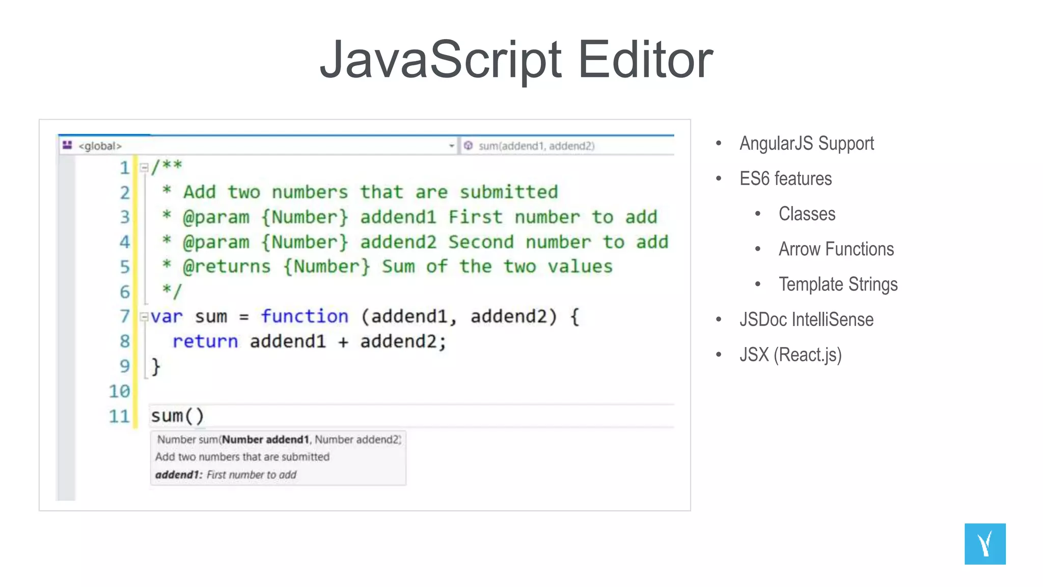Image resolution: width=1043 pixels, height=587 pixels.
Task: Click 'Add two numbers that are submitted' comment line
Action: coord(360,192)
